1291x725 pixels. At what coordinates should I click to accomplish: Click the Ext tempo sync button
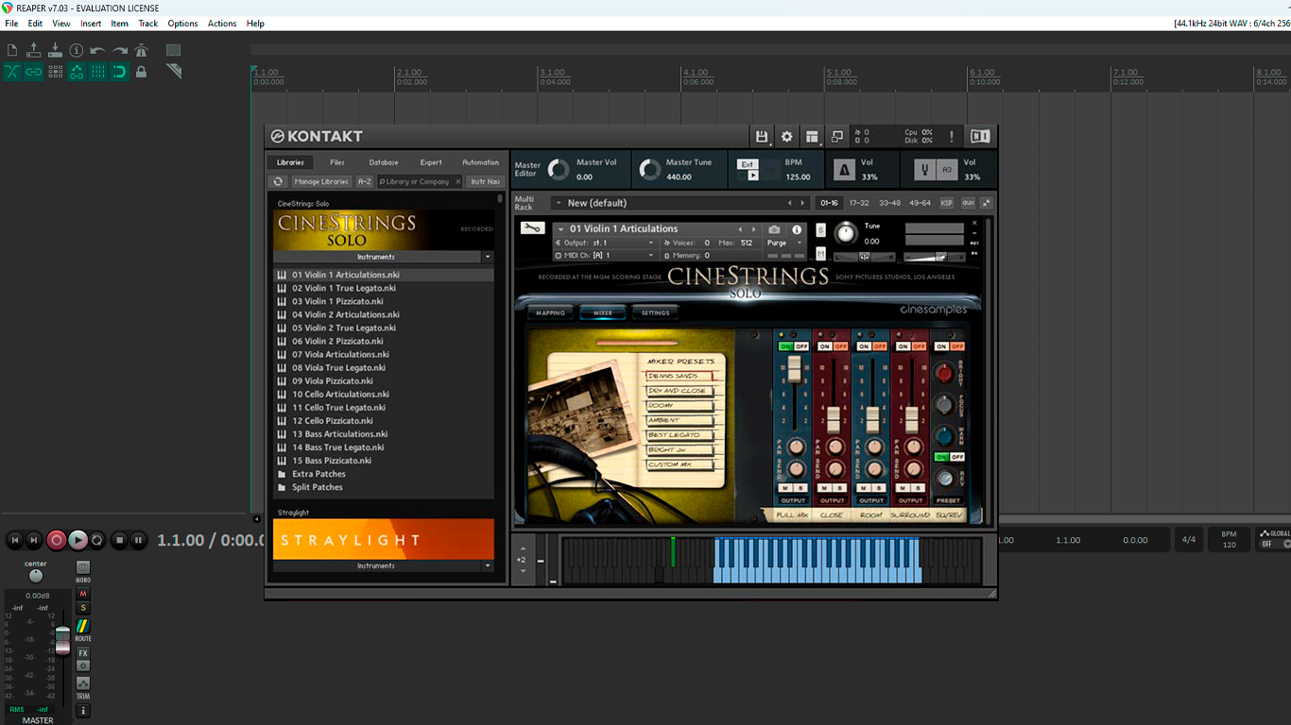click(x=748, y=164)
